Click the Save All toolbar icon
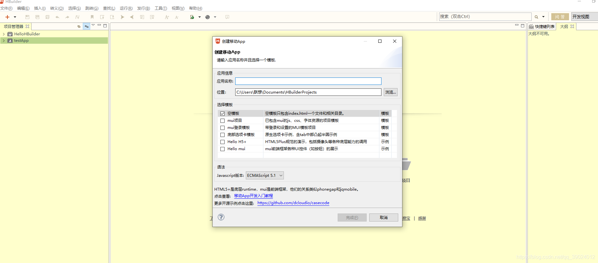This screenshot has height=263, width=598. coord(47,17)
